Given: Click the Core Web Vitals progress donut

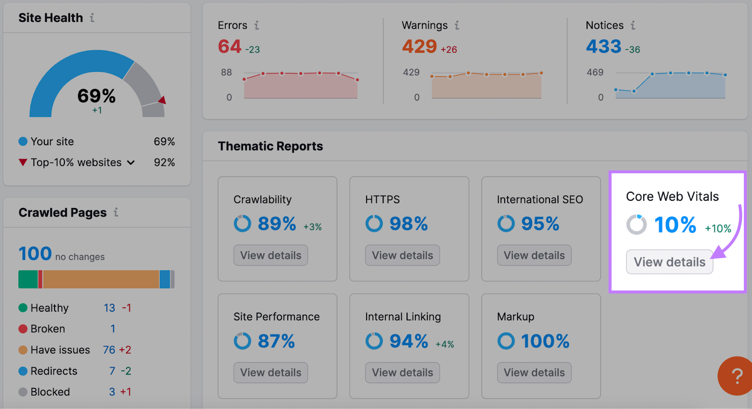Looking at the screenshot, I should click(x=636, y=225).
